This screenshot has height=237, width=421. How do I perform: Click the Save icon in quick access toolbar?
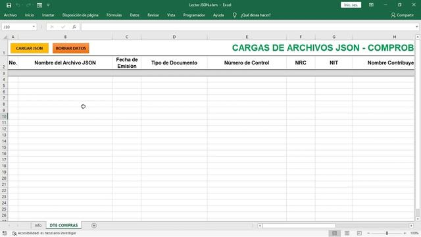click(x=9, y=5)
